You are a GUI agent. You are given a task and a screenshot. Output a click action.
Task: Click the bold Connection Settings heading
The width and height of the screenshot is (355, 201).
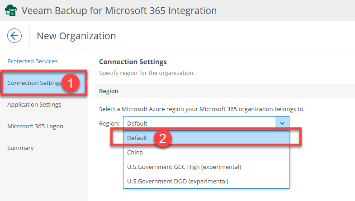133,62
